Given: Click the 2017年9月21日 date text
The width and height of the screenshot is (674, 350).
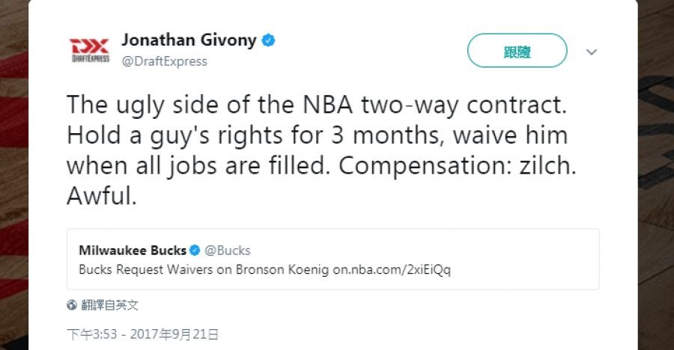Looking at the screenshot, I should point(177,334).
